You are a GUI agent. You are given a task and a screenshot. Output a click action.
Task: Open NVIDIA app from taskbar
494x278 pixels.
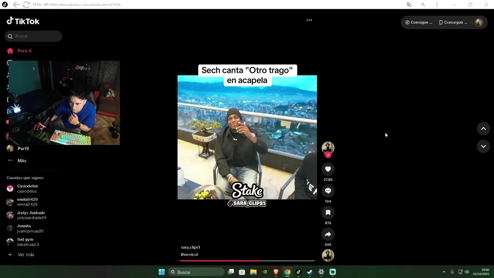(265, 272)
